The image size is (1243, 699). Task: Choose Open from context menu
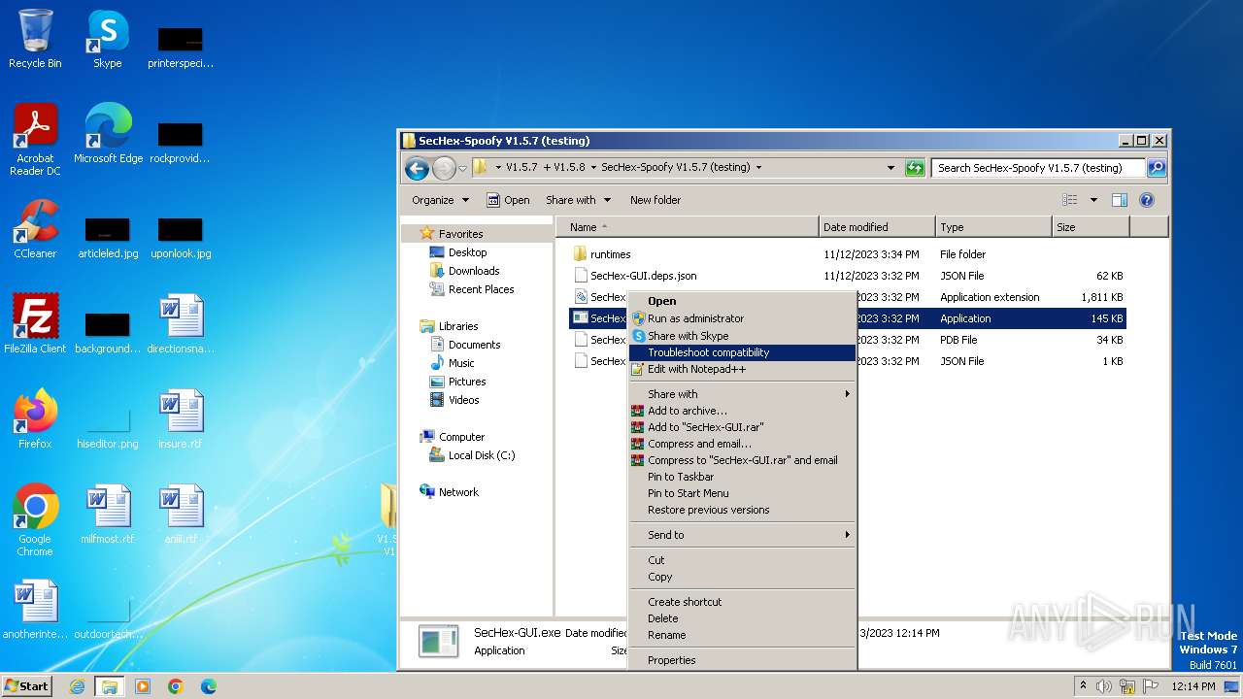(742, 301)
